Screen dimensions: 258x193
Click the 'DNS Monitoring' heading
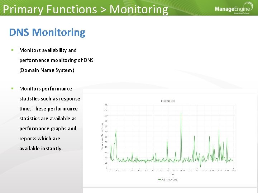47,32
